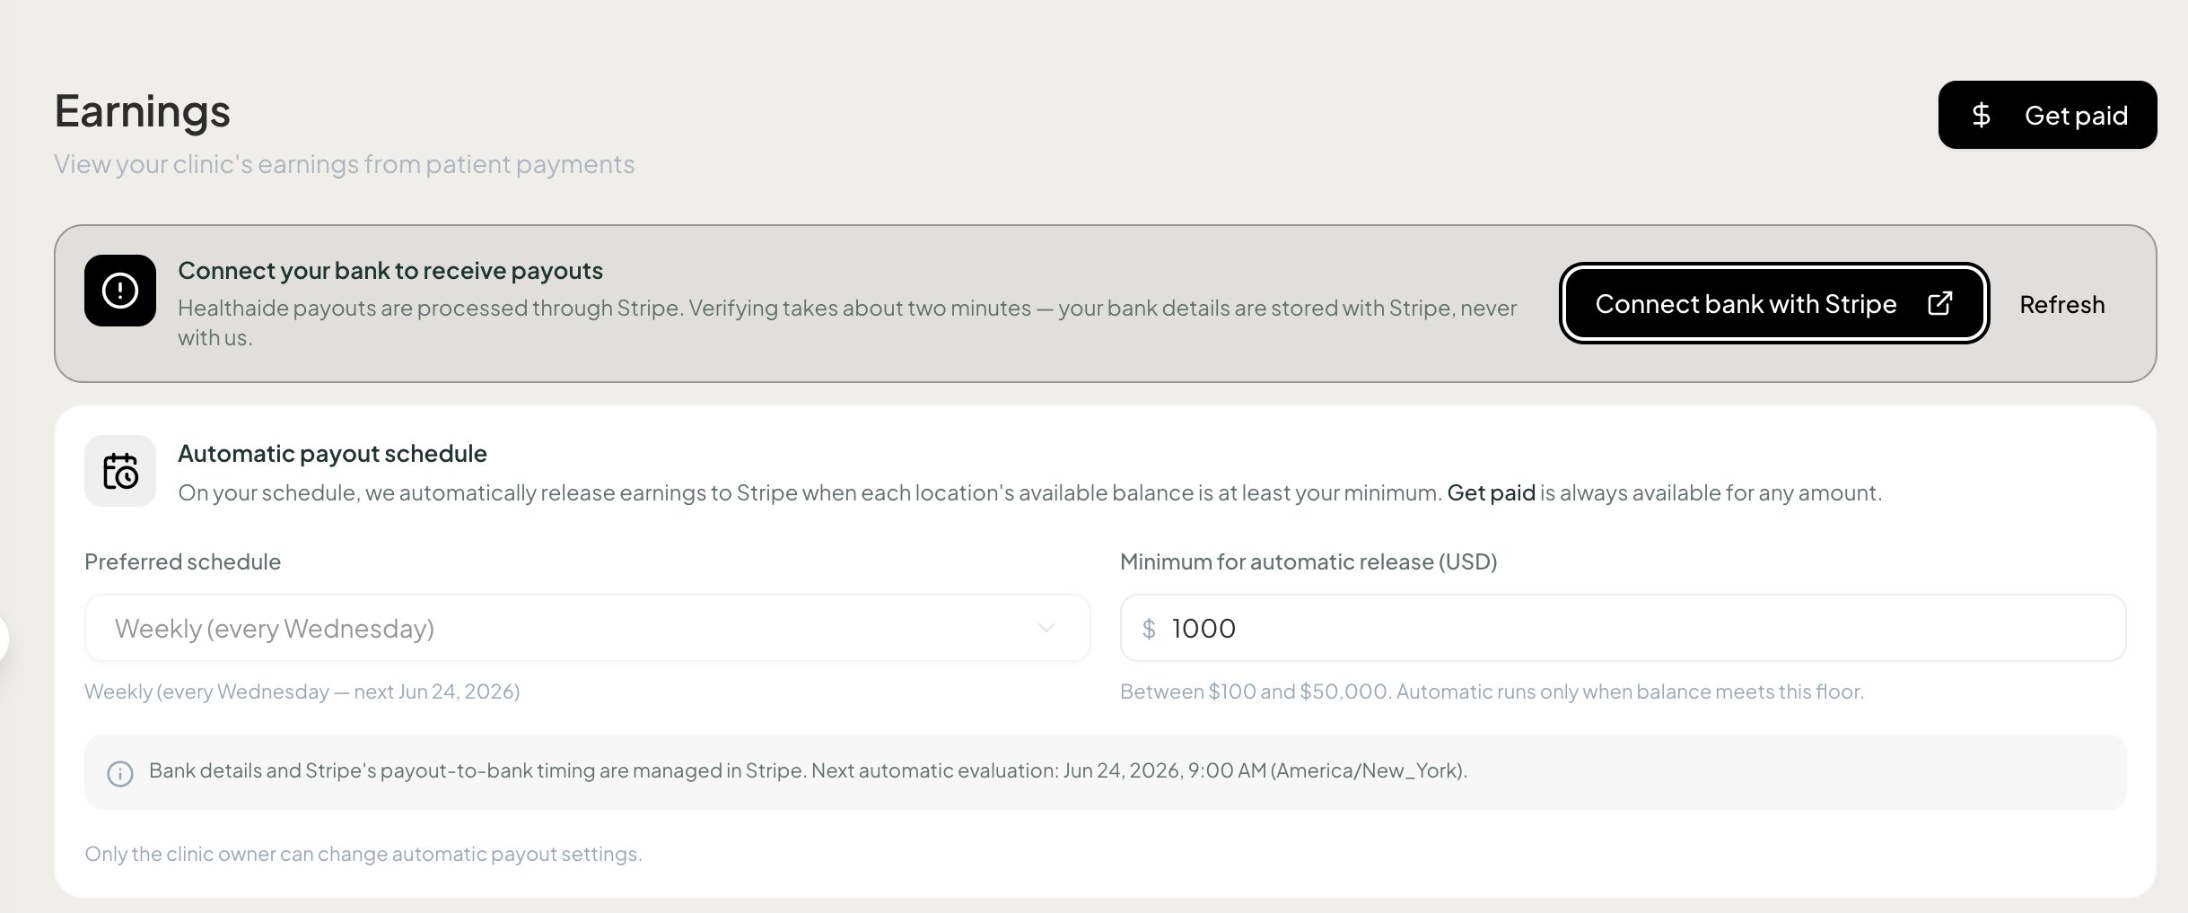The width and height of the screenshot is (2188, 913).
Task: Click the dollar sign prefix in amount field
Action: click(x=1149, y=628)
